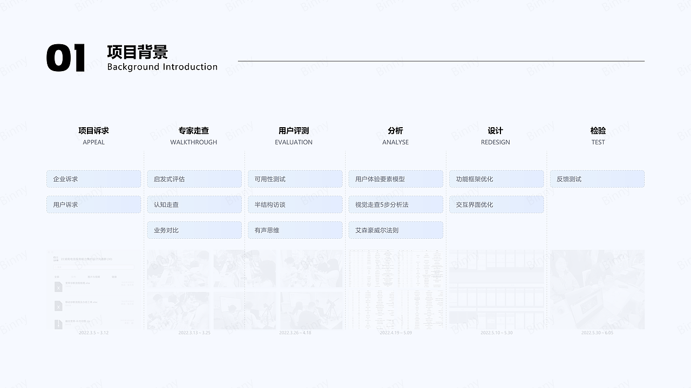Select the 半结构访谈 card
Viewport: 691px width, 388px height.
tap(295, 204)
